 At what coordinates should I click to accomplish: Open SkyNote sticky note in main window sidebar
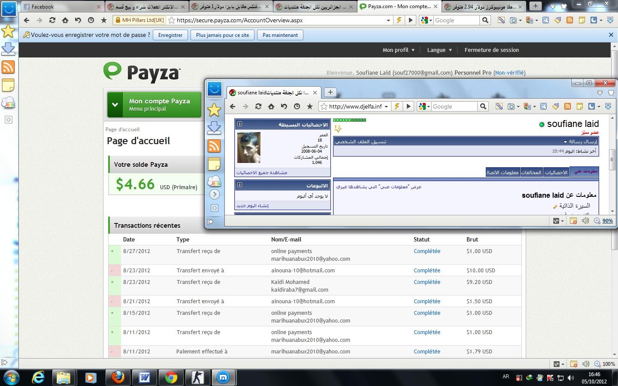[x=8, y=85]
